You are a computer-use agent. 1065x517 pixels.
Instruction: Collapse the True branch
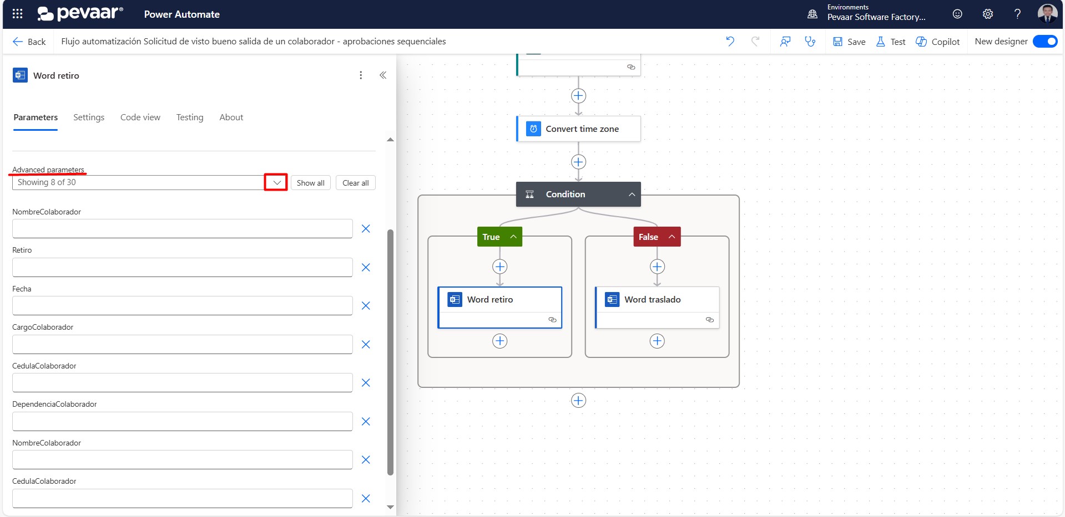[x=513, y=237]
